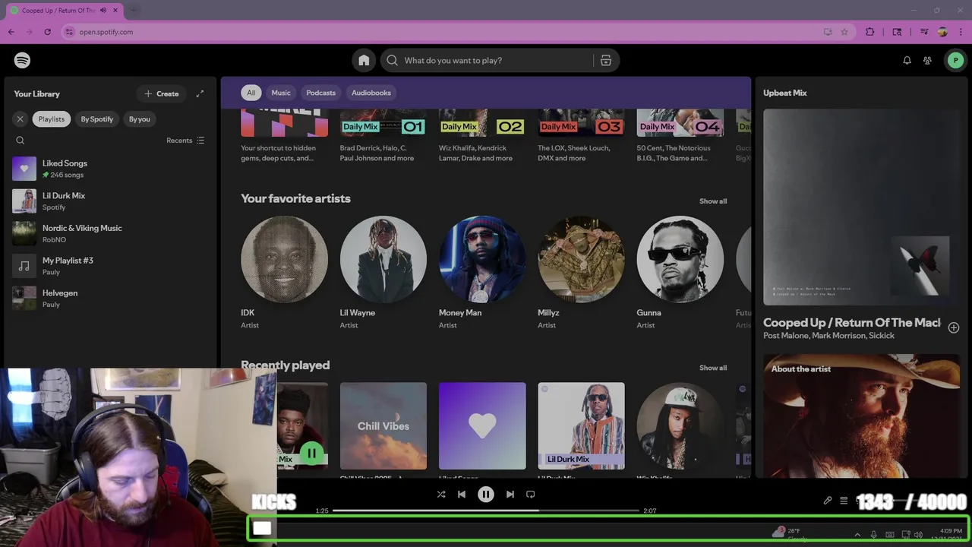Open the Chrome extensions menu
Screen dimensions: 972x547
pos(870,32)
